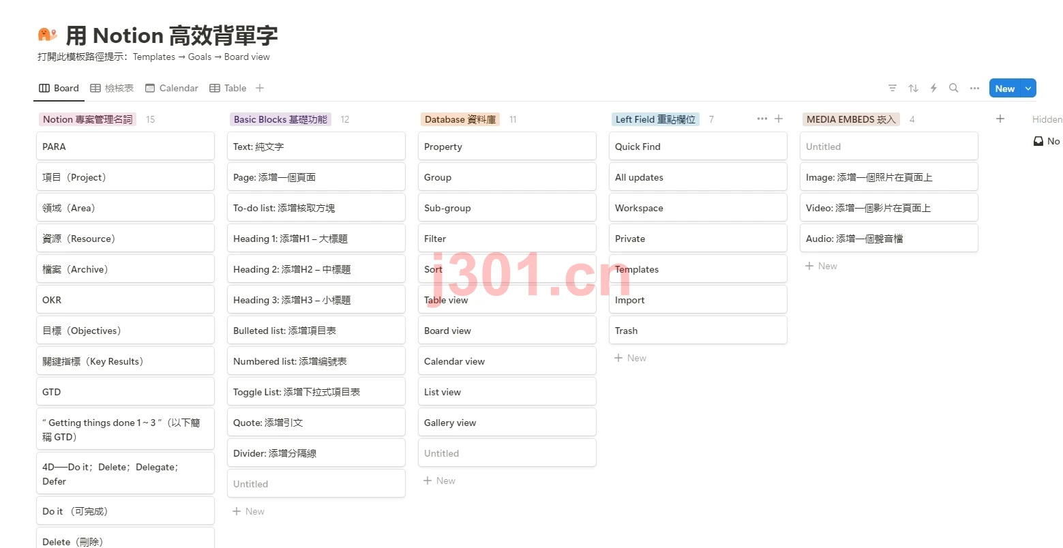This screenshot has height=548, width=1063.
Task: Switch to the Table view tab
Action: point(228,88)
